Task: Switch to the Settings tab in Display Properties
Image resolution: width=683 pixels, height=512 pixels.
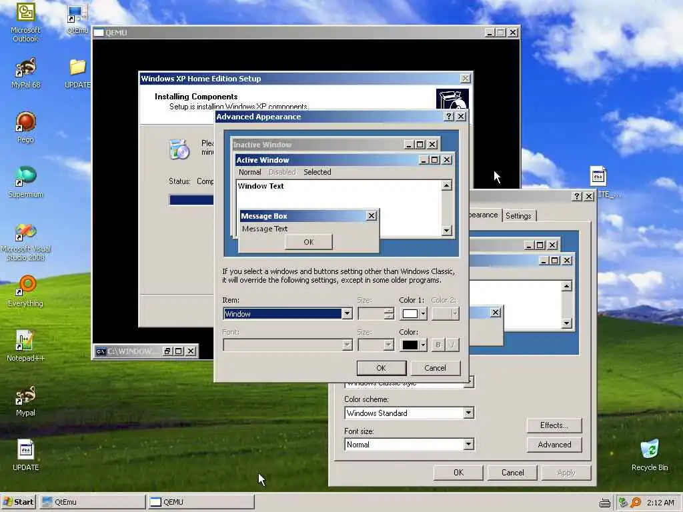Action: (518, 216)
